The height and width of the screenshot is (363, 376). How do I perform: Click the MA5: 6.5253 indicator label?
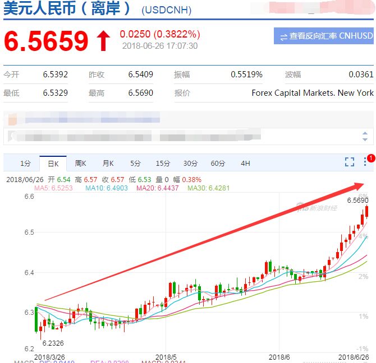53,188
